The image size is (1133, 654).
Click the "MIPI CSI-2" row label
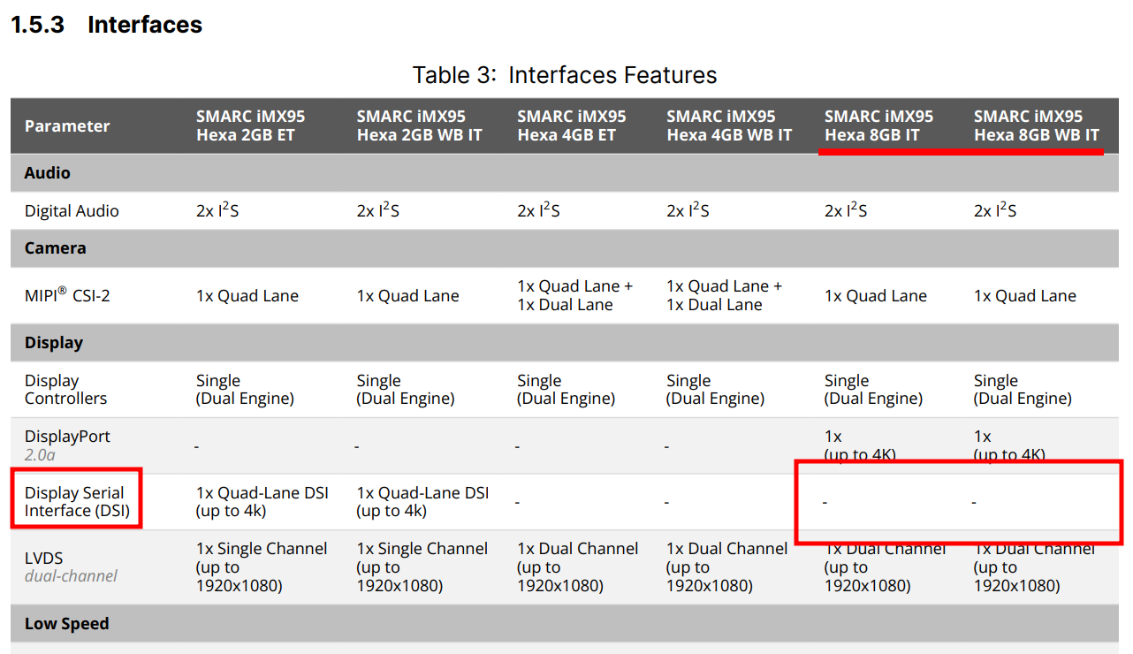pos(67,295)
